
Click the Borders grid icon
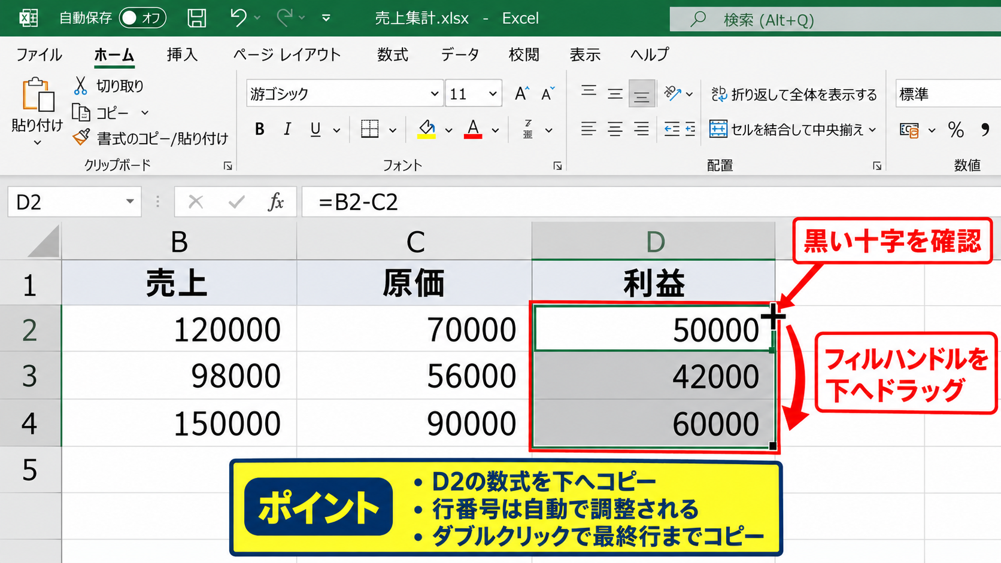(369, 129)
